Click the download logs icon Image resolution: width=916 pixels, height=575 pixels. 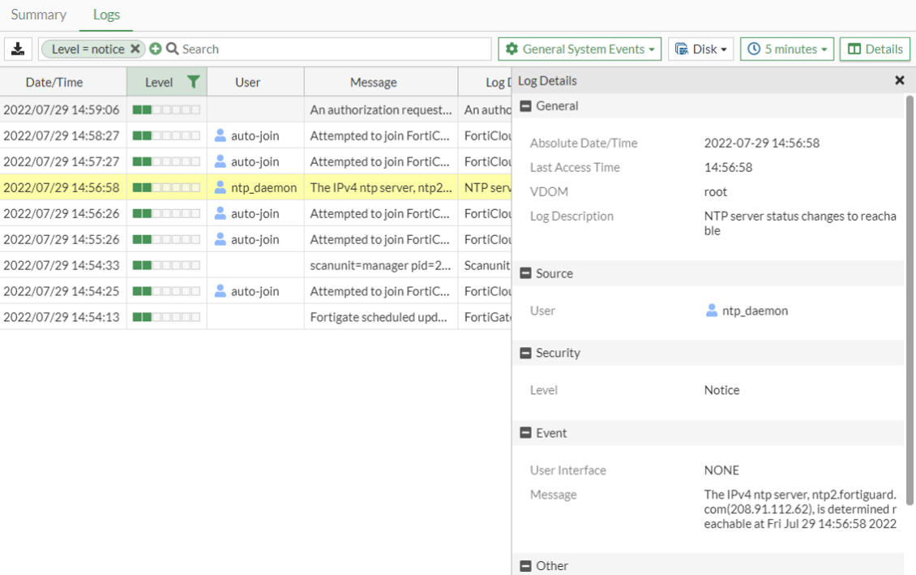18,49
